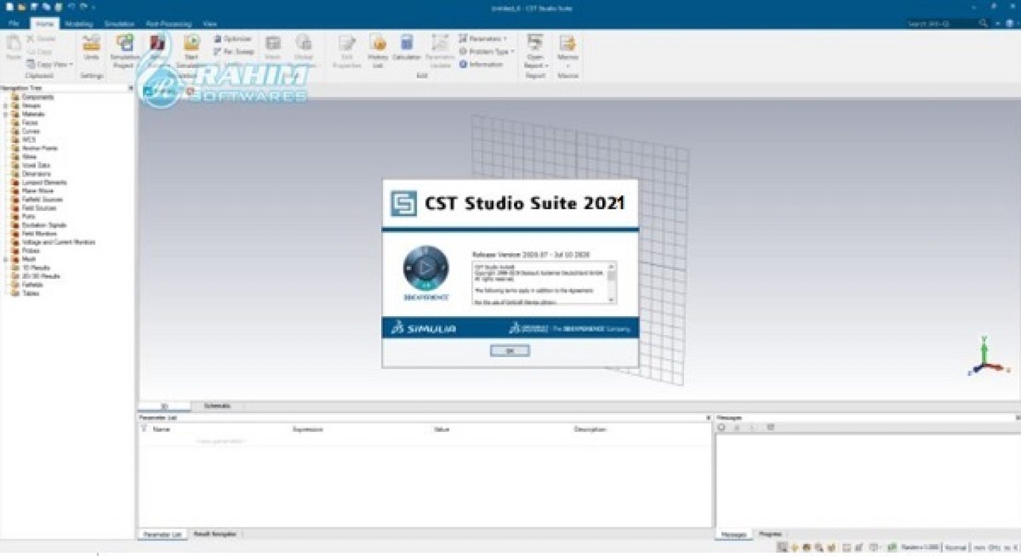This screenshot has width=1021, height=556.
Task: Switch to the Schematic view tab
Action: coord(217,406)
